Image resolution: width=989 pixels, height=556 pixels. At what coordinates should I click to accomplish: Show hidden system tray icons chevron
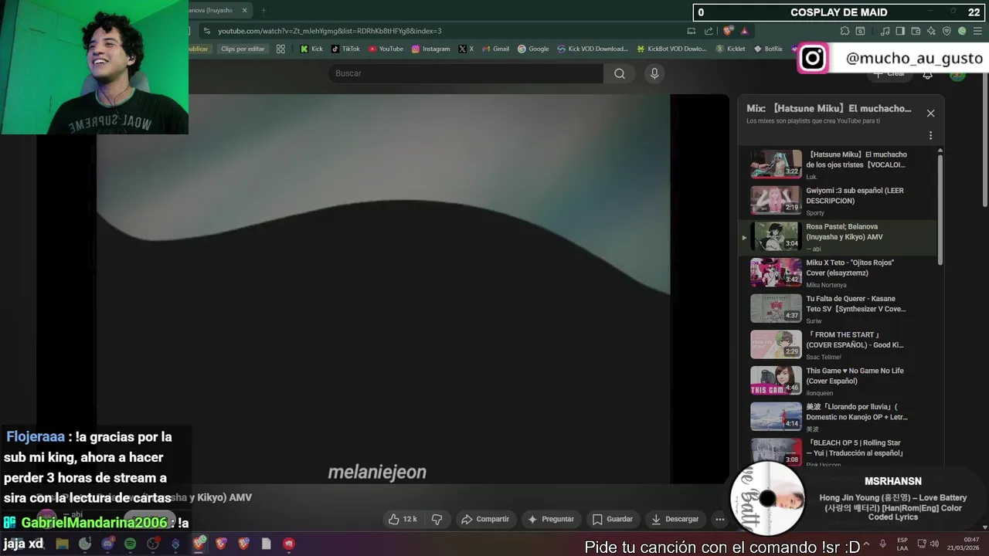(x=866, y=544)
